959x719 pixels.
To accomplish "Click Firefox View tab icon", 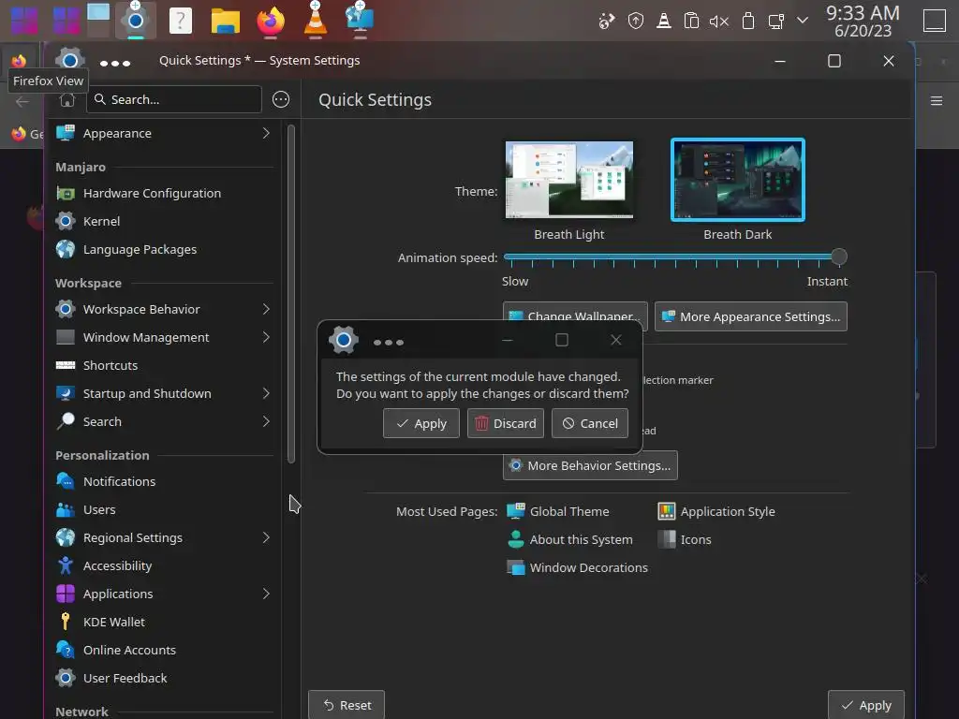I will pos(19,61).
